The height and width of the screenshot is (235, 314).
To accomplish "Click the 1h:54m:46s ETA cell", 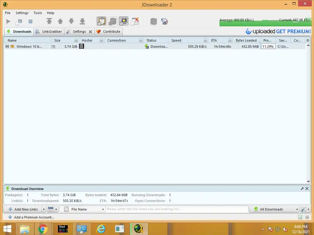I will pos(222,47).
